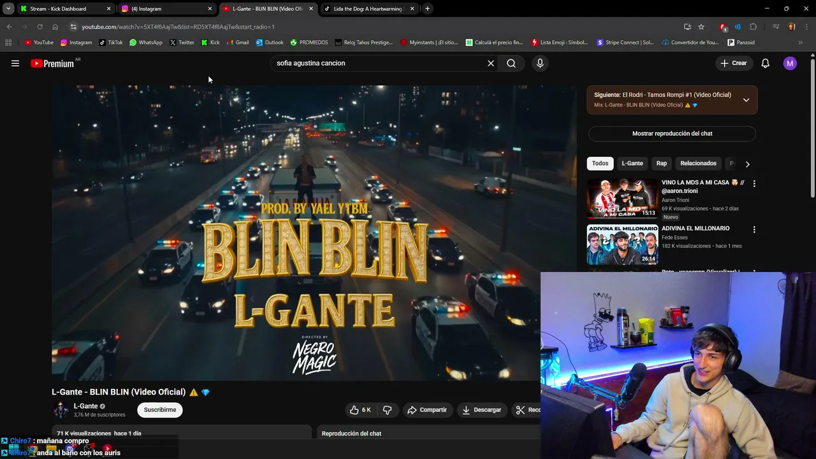Open options for VINO LA MDS video
This screenshot has width=816, height=459.
pos(754,184)
